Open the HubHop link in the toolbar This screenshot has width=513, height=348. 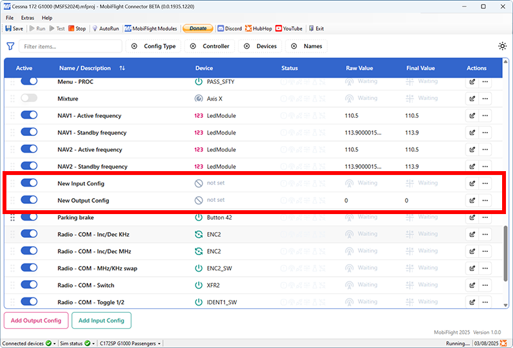click(x=258, y=28)
